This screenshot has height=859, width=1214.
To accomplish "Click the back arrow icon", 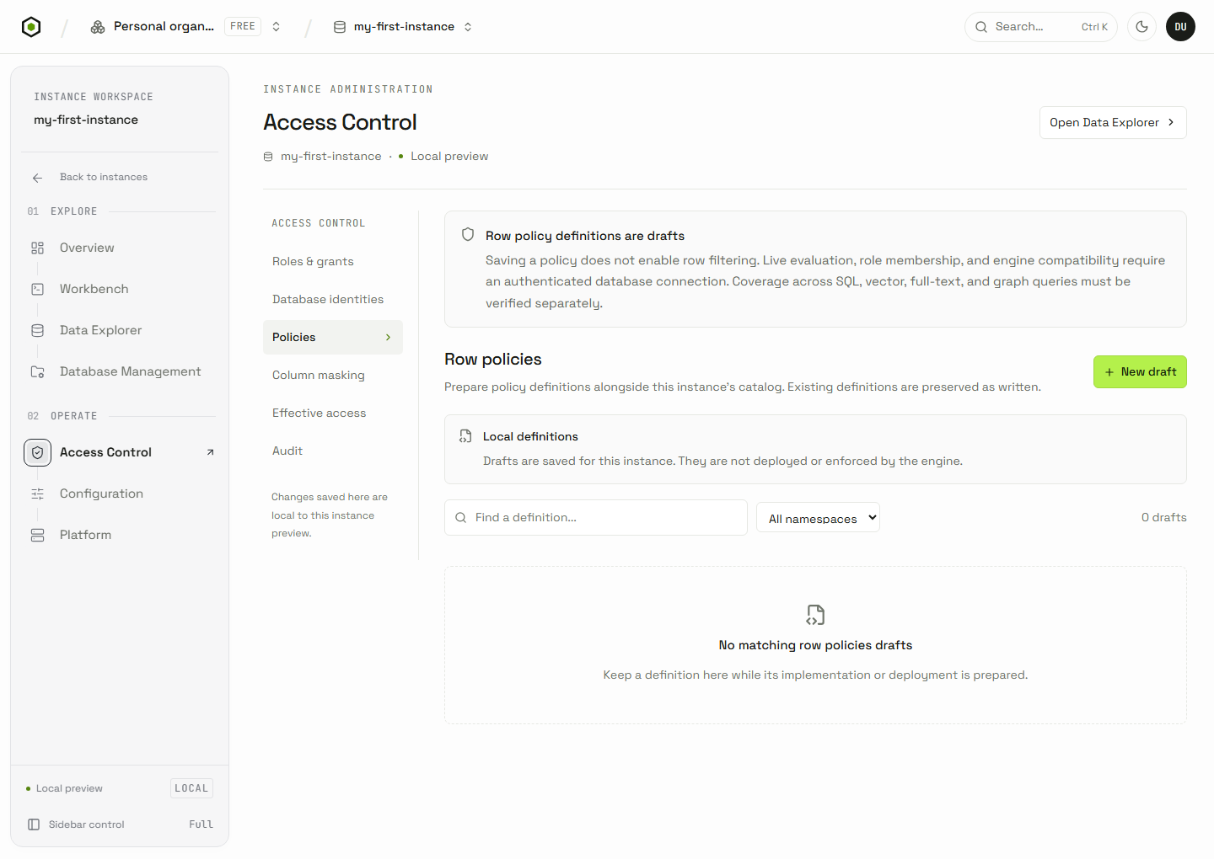I will (x=37, y=178).
